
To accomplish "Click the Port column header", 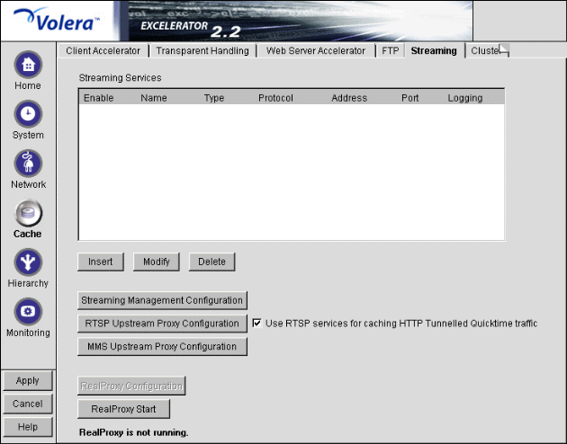I will (x=410, y=98).
